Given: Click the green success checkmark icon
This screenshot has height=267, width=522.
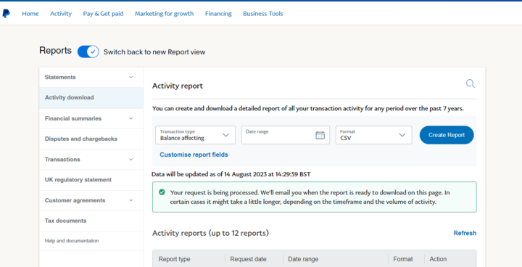Looking at the screenshot, I should pos(162,192).
